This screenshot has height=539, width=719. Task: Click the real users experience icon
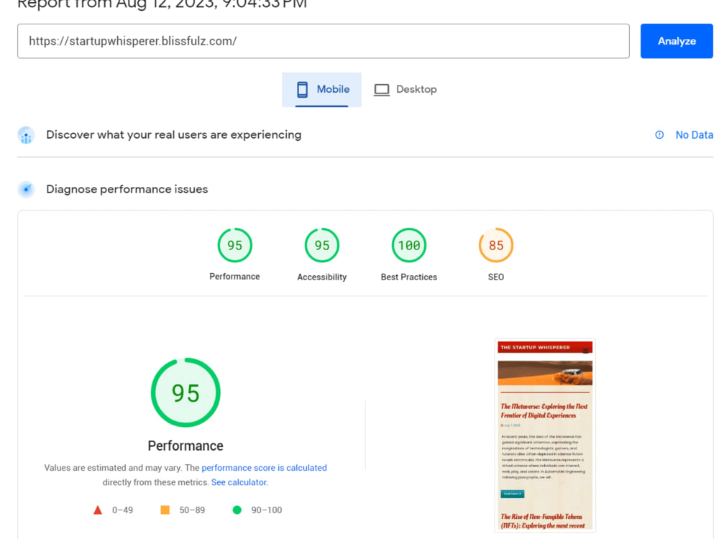point(26,135)
